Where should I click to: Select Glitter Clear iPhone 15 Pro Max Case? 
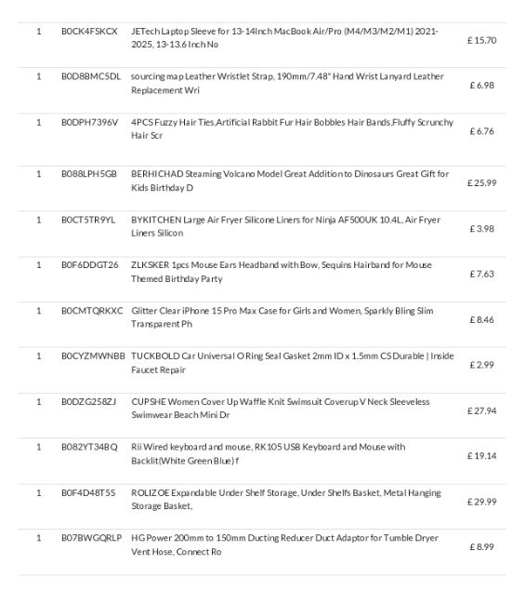(x=282, y=317)
